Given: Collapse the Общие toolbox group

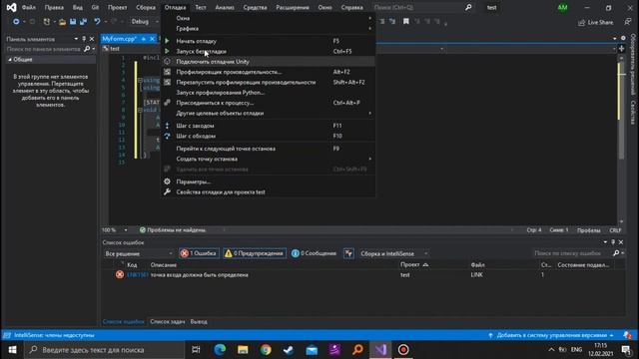Looking at the screenshot, I should tap(10, 60).
